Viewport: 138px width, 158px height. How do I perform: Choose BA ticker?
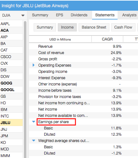click(x=11, y=44)
